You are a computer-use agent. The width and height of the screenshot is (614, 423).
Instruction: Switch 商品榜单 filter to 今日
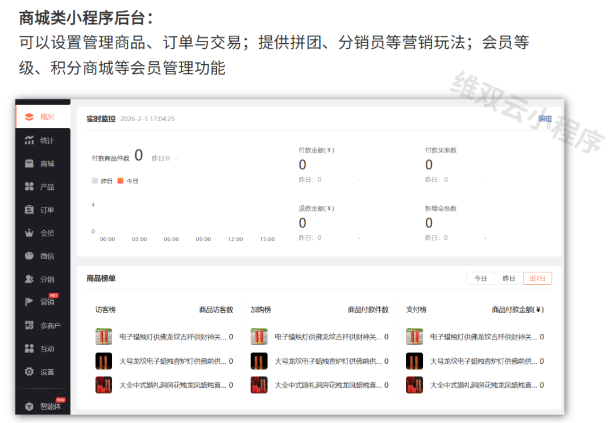click(x=480, y=278)
